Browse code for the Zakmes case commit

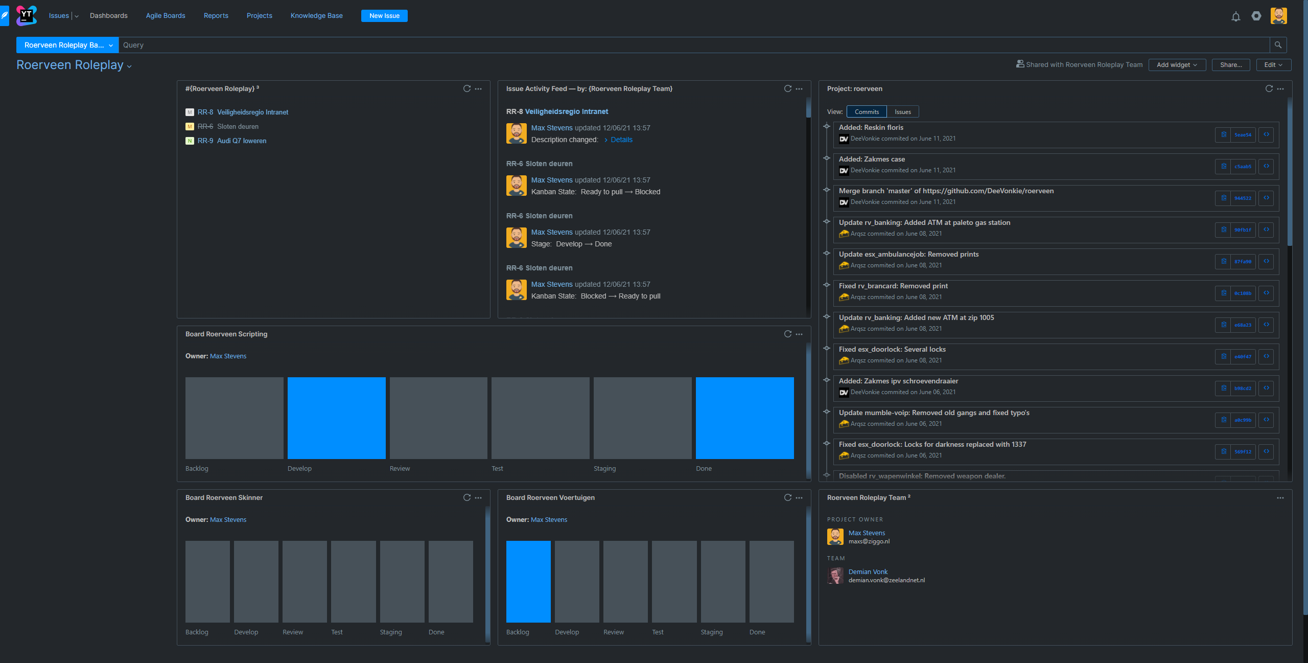[x=1266, y=167]
